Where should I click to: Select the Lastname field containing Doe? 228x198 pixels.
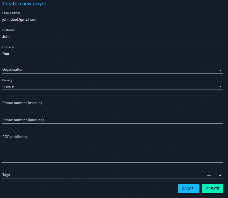pyautogui.click(x=104, y=54)
